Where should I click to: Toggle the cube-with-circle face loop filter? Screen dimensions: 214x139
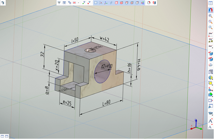(132, 3)
